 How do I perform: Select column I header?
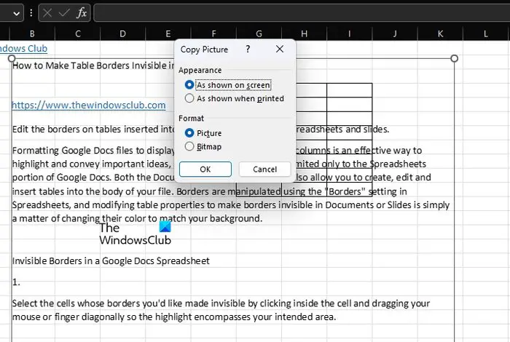(x=349, y=33)
